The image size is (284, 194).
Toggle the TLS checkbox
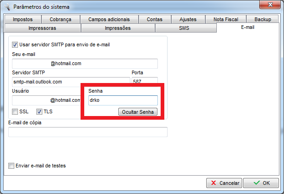click(x=40, y=111)
